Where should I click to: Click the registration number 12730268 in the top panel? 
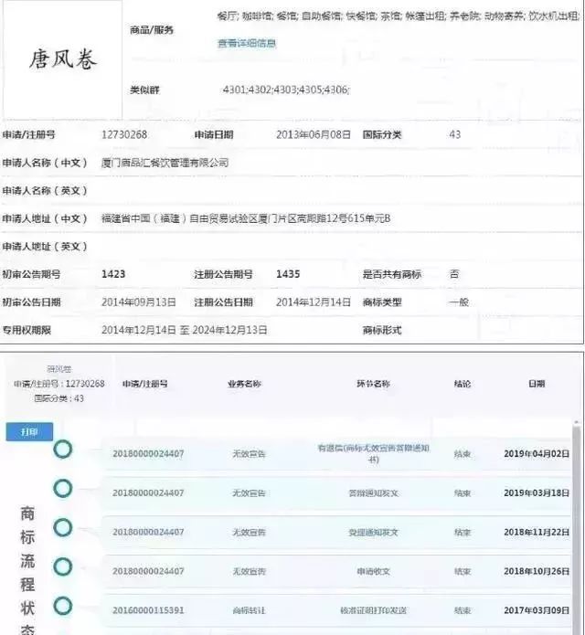(x=123, y=135)
